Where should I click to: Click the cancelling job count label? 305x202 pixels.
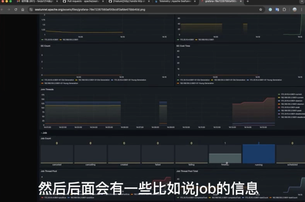click(x=91, y=165)
